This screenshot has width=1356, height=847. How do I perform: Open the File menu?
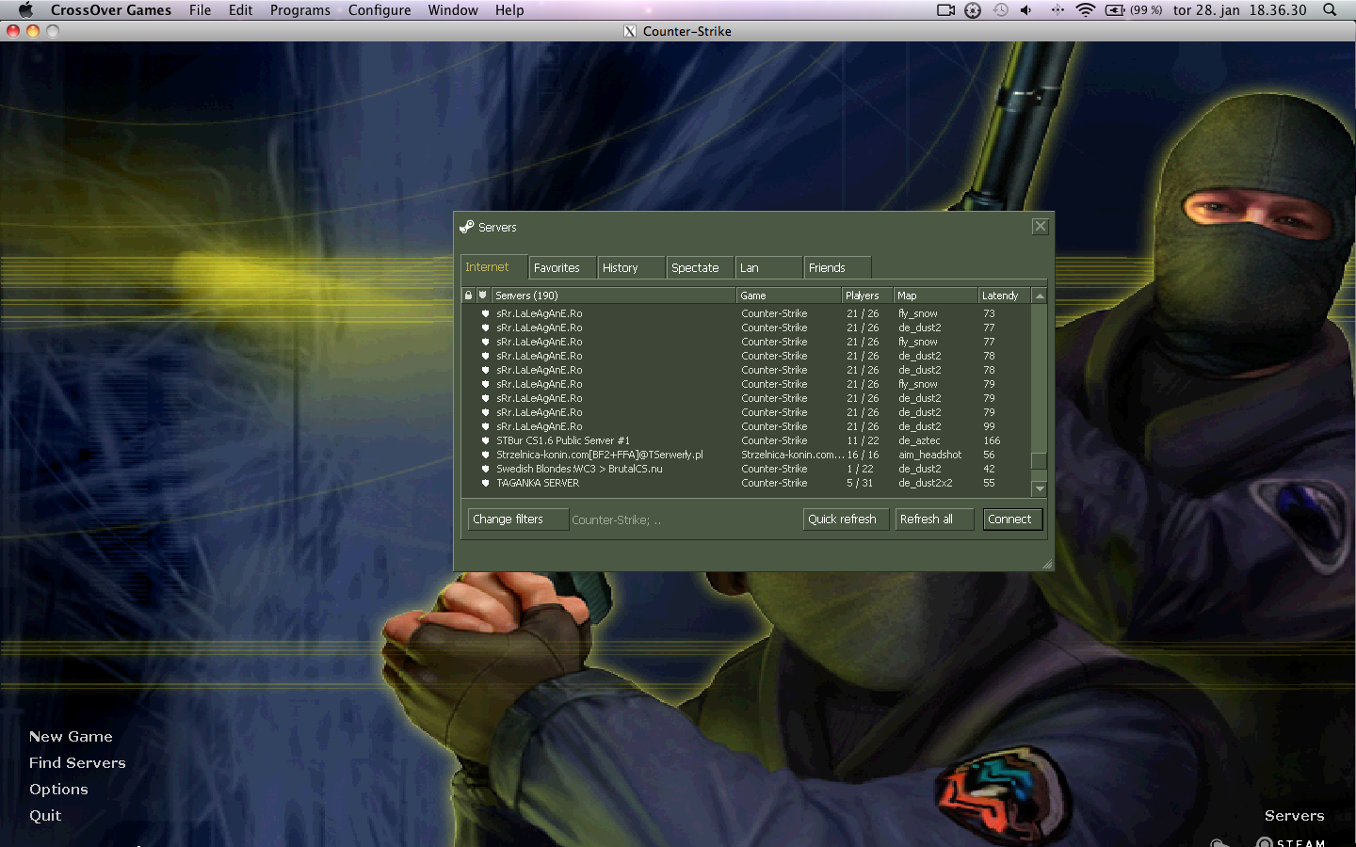pos(200,10)
